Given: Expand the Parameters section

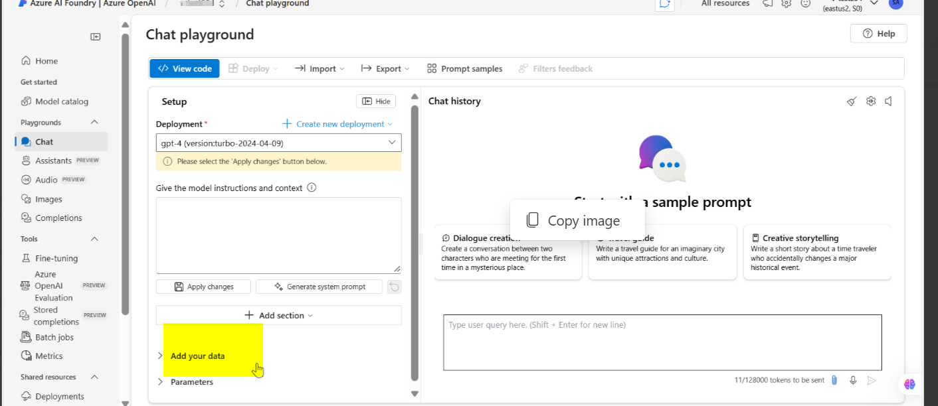Looking at the screenshot, I should pyautogui.click(x=192, y=382).
